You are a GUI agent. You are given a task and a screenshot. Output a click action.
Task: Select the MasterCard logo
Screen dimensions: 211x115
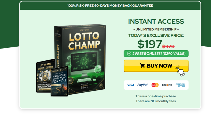[x=155, y=85]
